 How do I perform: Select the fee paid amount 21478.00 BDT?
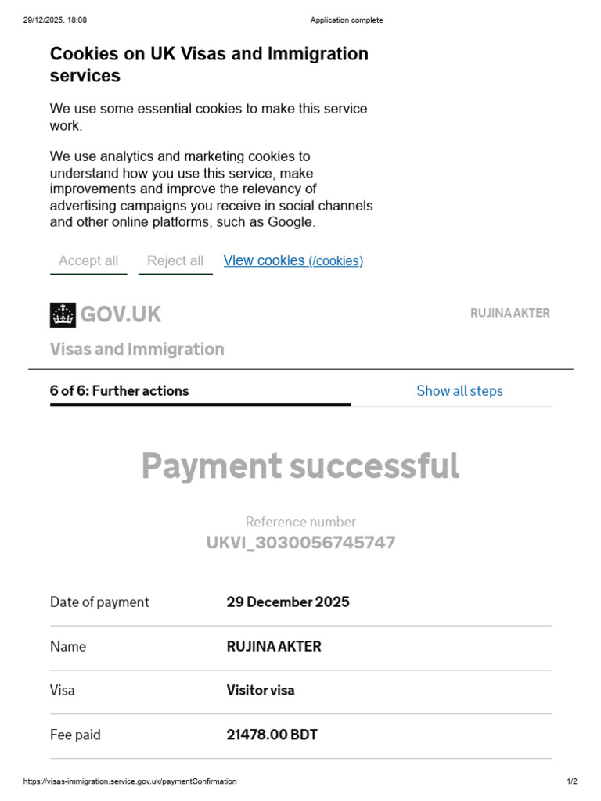[x=272, y=735]
